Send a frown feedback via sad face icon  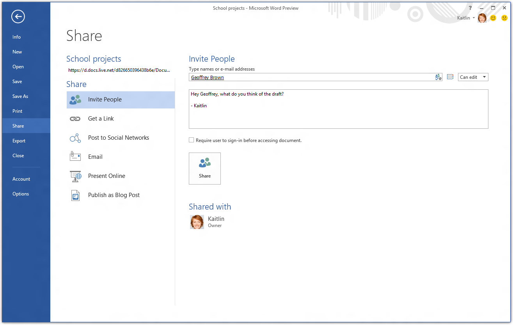click(x=504, y=18)
